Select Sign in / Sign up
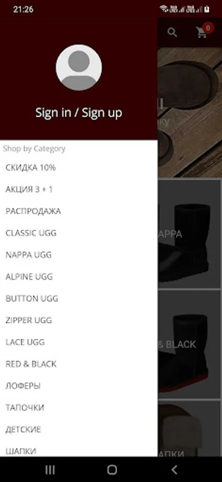The image size is (222, 482). pyautogui.click(x=79, y=113)
